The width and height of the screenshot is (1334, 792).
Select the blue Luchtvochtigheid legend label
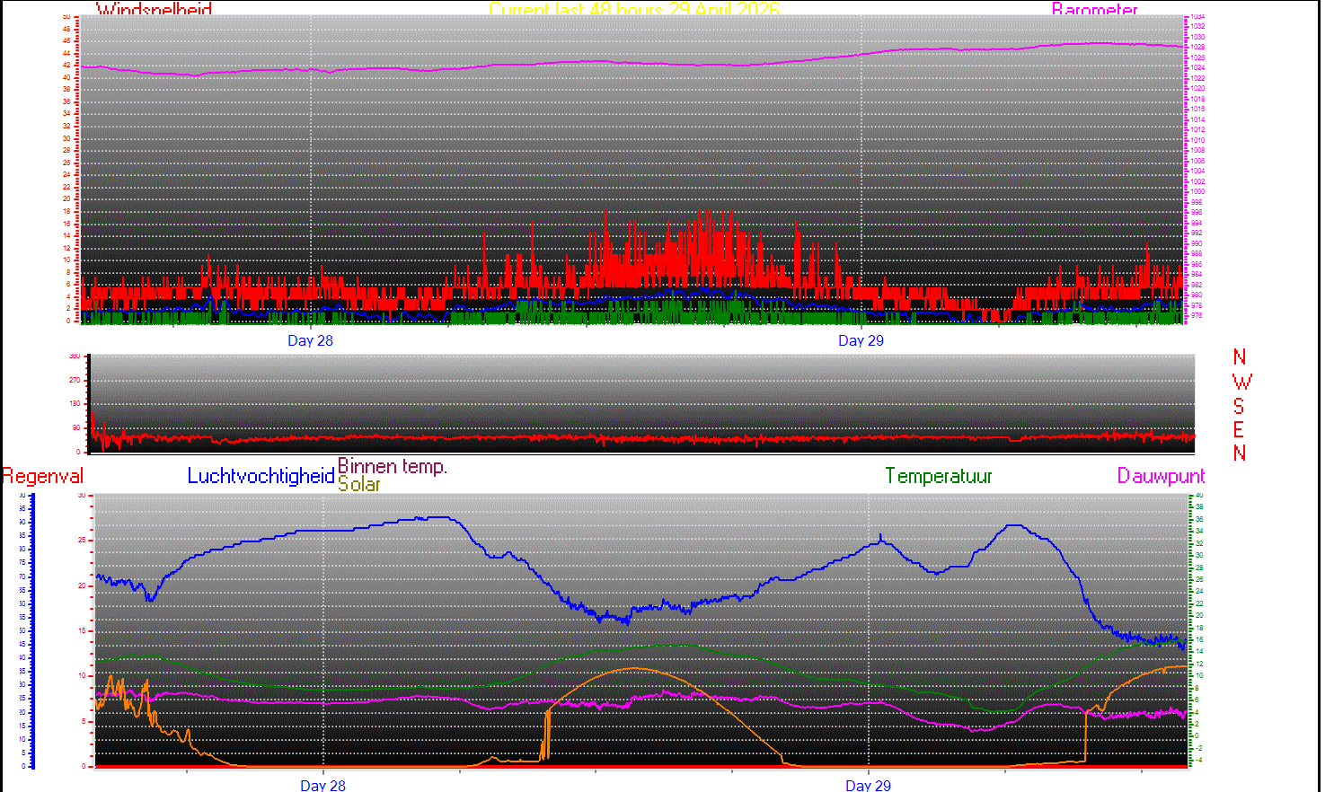tap(261, 476)
